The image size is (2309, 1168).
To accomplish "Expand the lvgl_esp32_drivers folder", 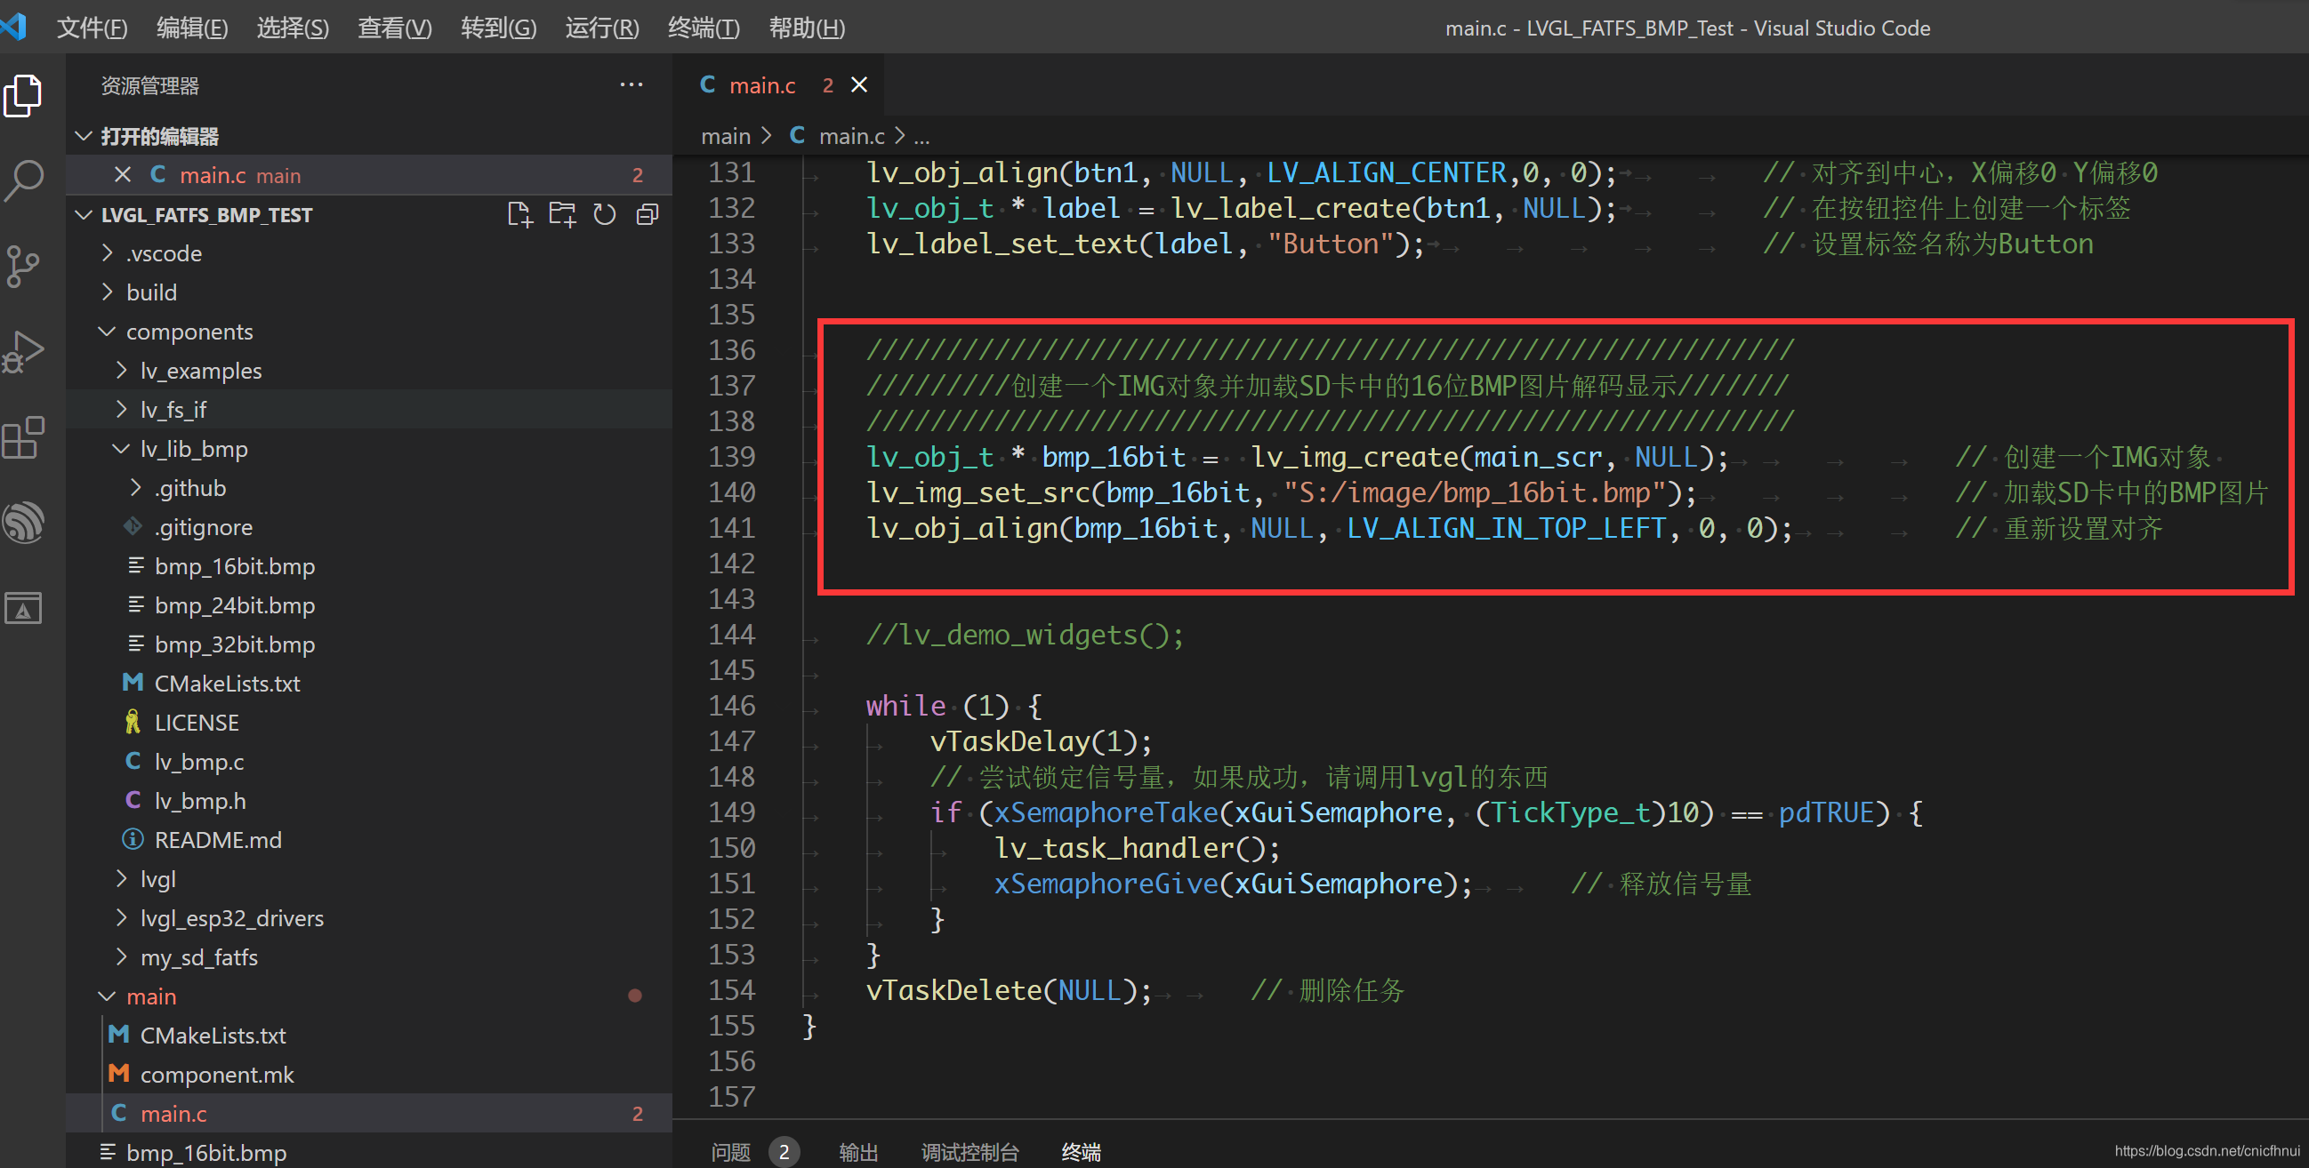I will [x=231, y=919].
